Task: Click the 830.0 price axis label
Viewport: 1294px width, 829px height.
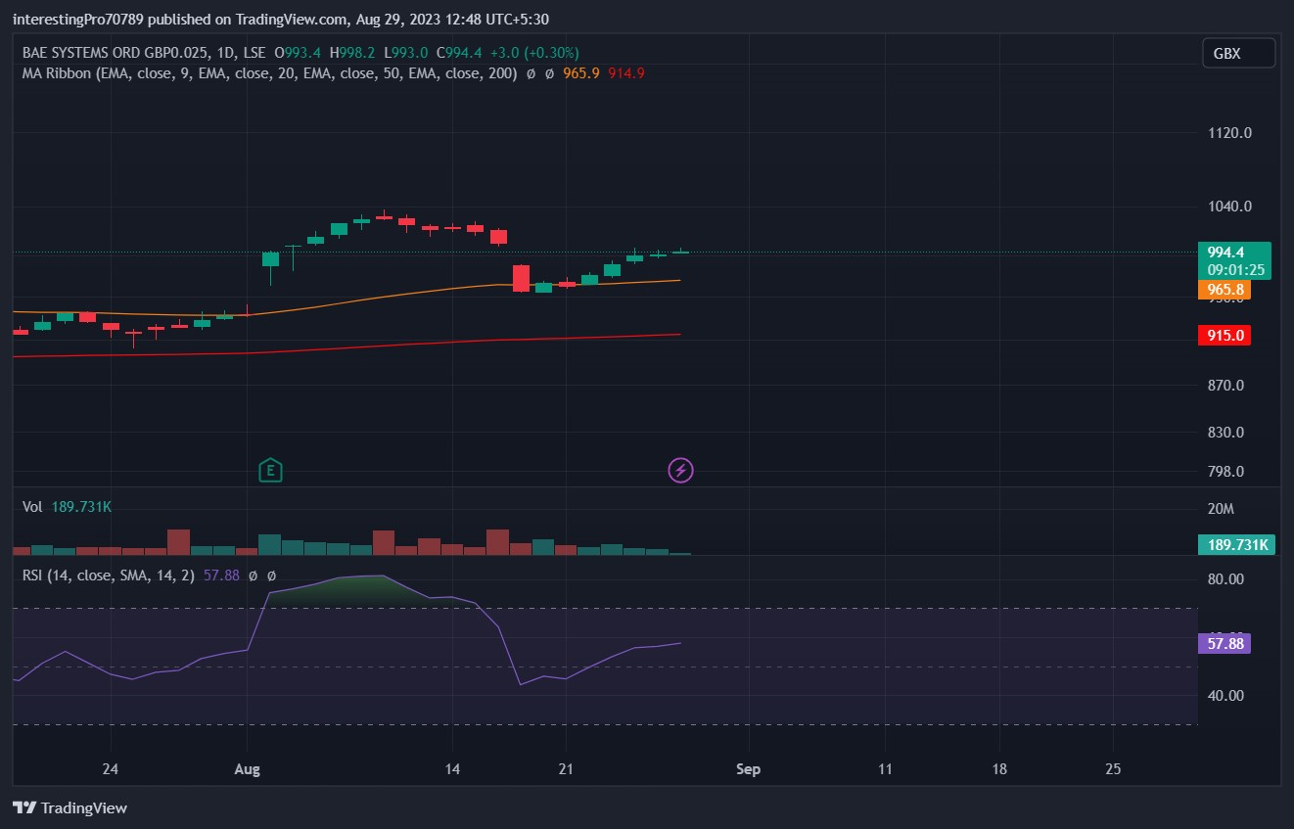Action: click(1226, 433)
